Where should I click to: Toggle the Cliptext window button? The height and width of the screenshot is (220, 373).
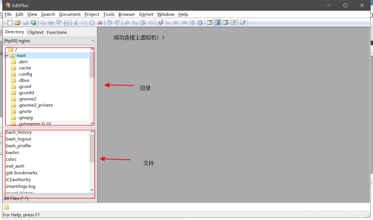tap(210, 23)
